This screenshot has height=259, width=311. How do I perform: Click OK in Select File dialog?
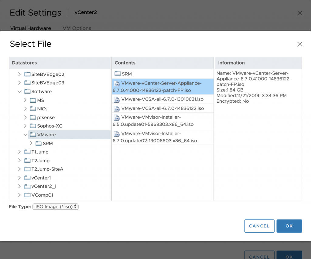coord(289,226)
